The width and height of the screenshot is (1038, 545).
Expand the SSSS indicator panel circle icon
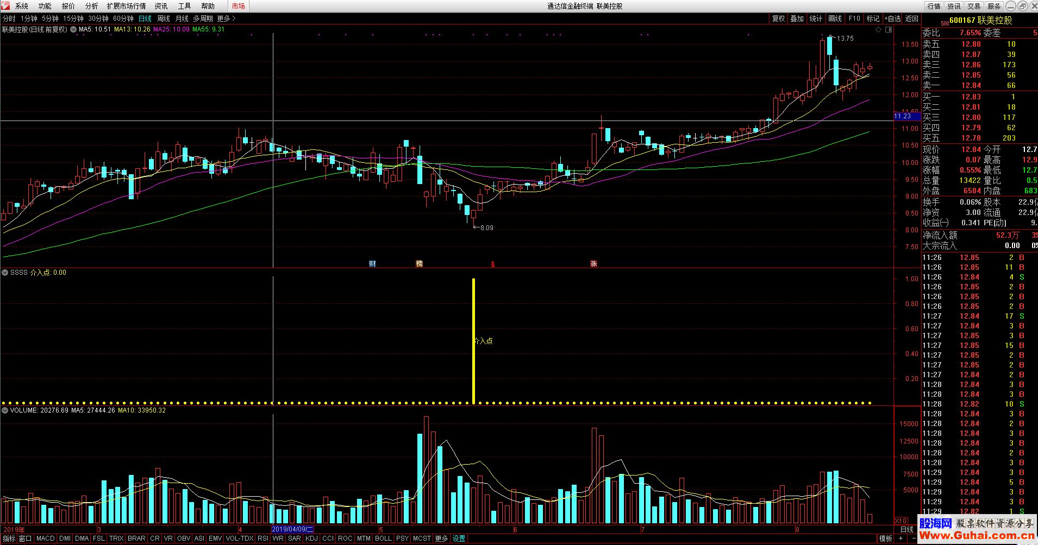(x=5, y=272)
